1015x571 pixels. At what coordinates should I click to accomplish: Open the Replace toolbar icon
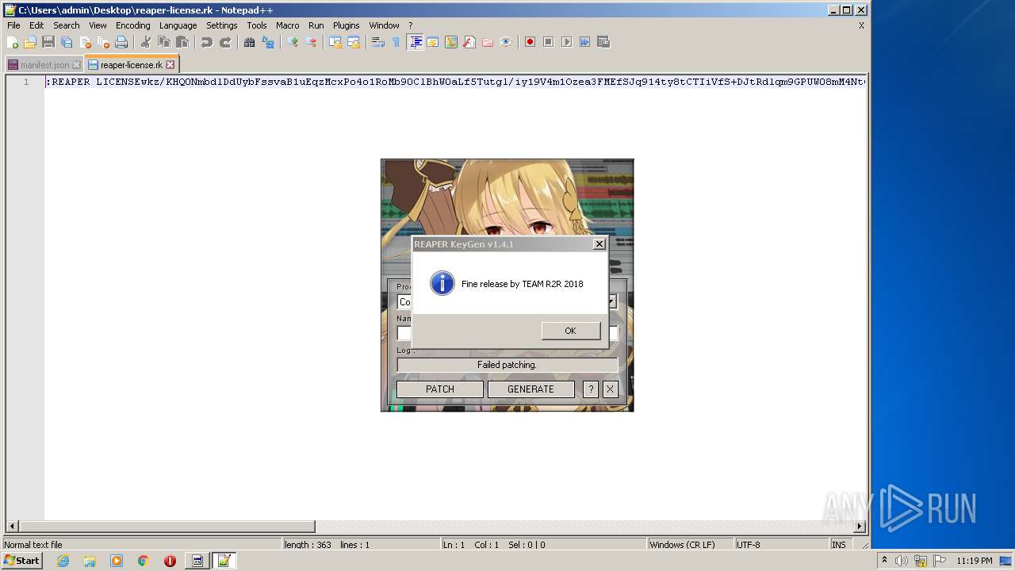268,42
